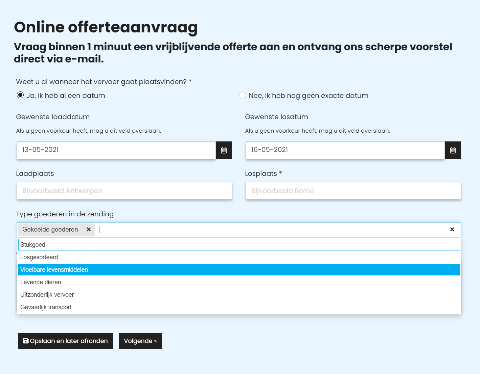This screenshot has width=480, height=374.
Task: Click the save icon in Opslaan button
Action: (26, 341)
